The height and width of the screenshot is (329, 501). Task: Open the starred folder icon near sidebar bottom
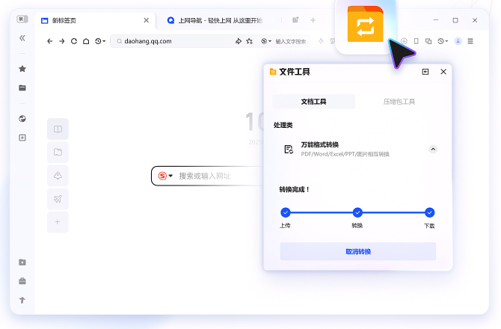(x=22, y=262)
